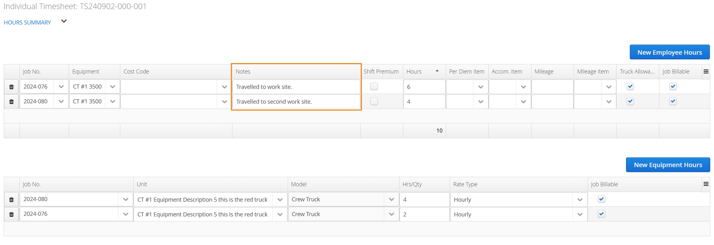Open Mileage Item dropdown in first employee row
714x245 pixels.
pos(609,87)
